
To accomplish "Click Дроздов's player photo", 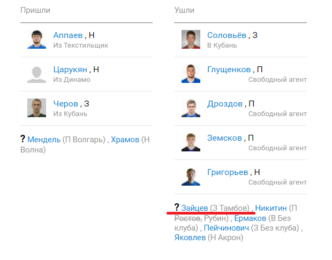I will (191, 108).
